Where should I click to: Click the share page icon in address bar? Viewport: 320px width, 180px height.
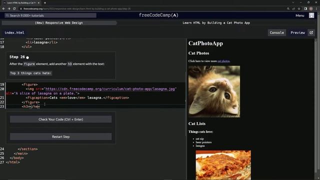[293, 9]
